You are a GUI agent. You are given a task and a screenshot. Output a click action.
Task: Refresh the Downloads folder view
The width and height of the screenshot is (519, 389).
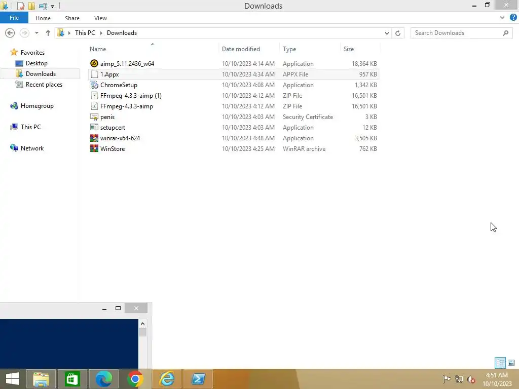point(398,33)
